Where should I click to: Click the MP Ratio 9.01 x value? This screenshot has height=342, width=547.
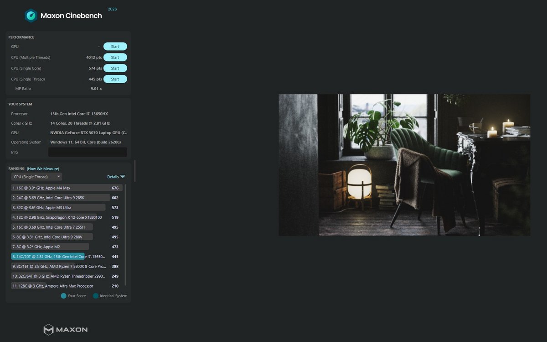point(96,89)
